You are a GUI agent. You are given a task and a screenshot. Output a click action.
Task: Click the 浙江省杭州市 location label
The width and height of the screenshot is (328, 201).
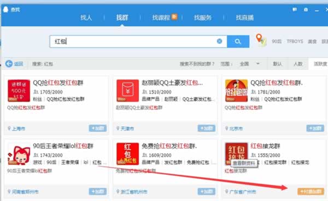point(134,192)
